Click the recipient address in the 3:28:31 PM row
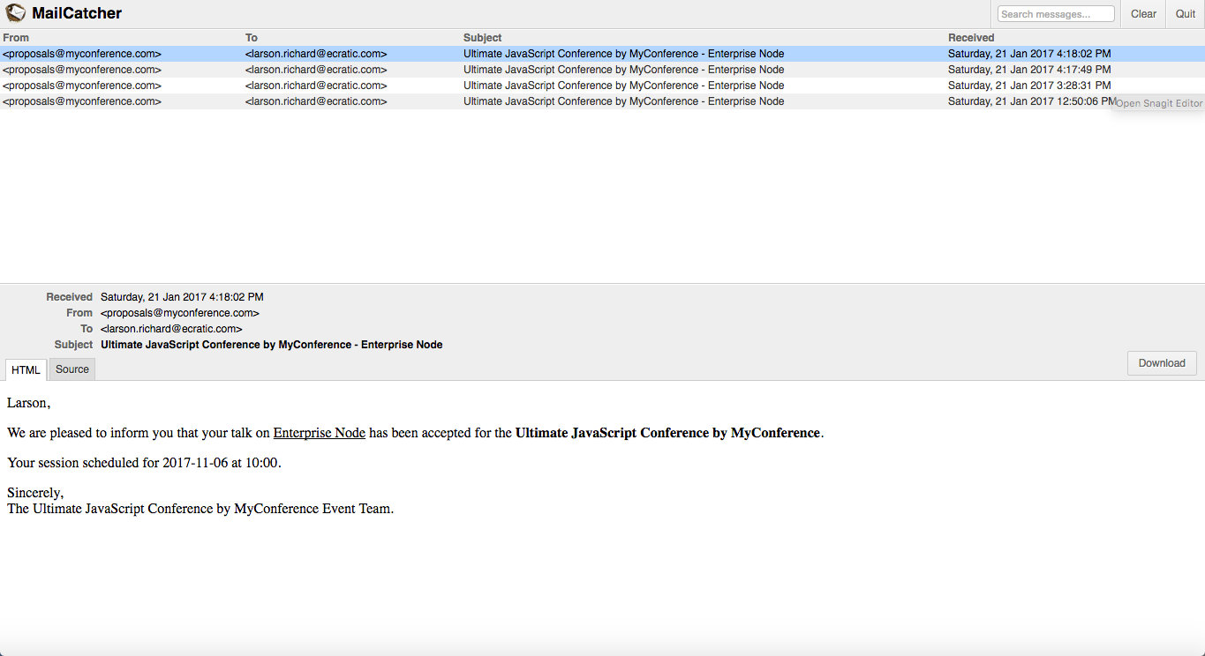The height and width of the screenshot is (656, 1205). pyautogui.click(x=316, y=86)
